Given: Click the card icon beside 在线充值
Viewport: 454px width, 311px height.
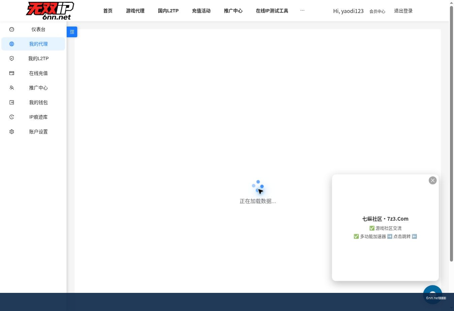Looking at the screenshot, I should (12, 73).
